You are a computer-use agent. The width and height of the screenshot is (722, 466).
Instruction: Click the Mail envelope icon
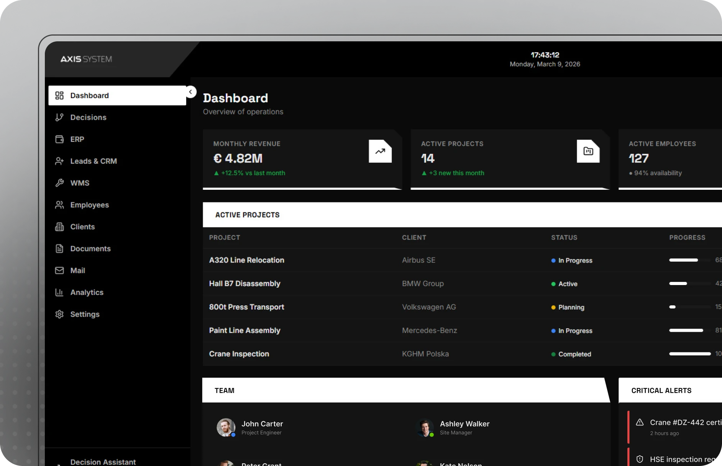59,270
